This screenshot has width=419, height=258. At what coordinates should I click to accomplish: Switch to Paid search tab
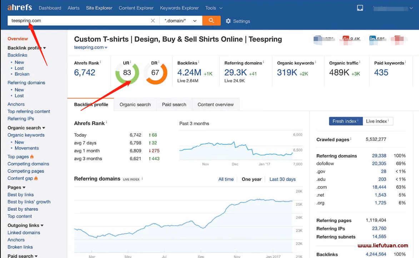tap(174, 104)
